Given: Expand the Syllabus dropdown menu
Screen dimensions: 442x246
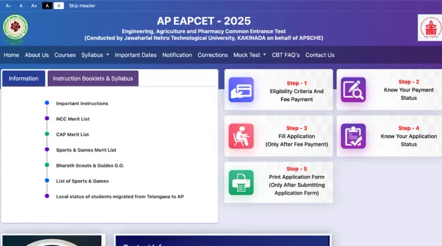Looking at the screenshot, I should click(95, 55).
